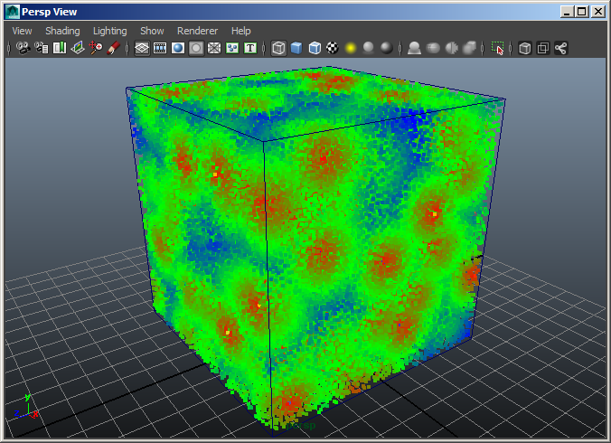611x443 pixels.
Task: Toggle Textured display checker icon
Action: (x=333, y=48)
